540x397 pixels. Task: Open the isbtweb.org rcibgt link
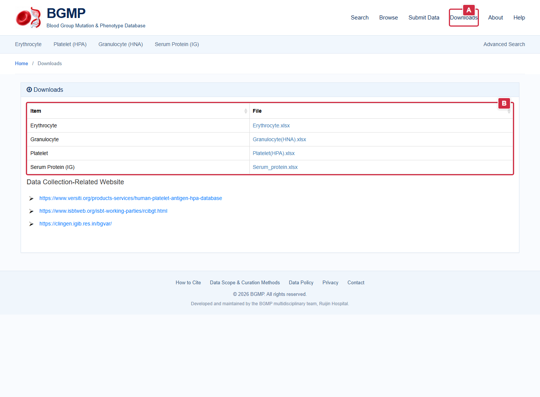[103, 211]
